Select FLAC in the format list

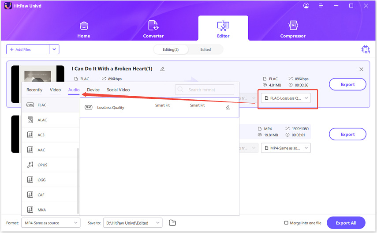51,105
